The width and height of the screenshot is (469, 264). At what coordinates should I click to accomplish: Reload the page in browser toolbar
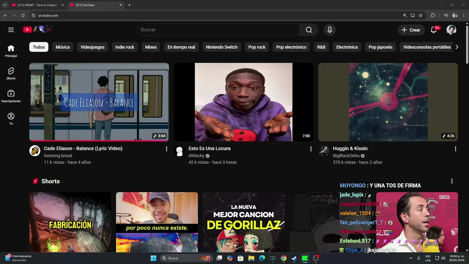[23, 15]
